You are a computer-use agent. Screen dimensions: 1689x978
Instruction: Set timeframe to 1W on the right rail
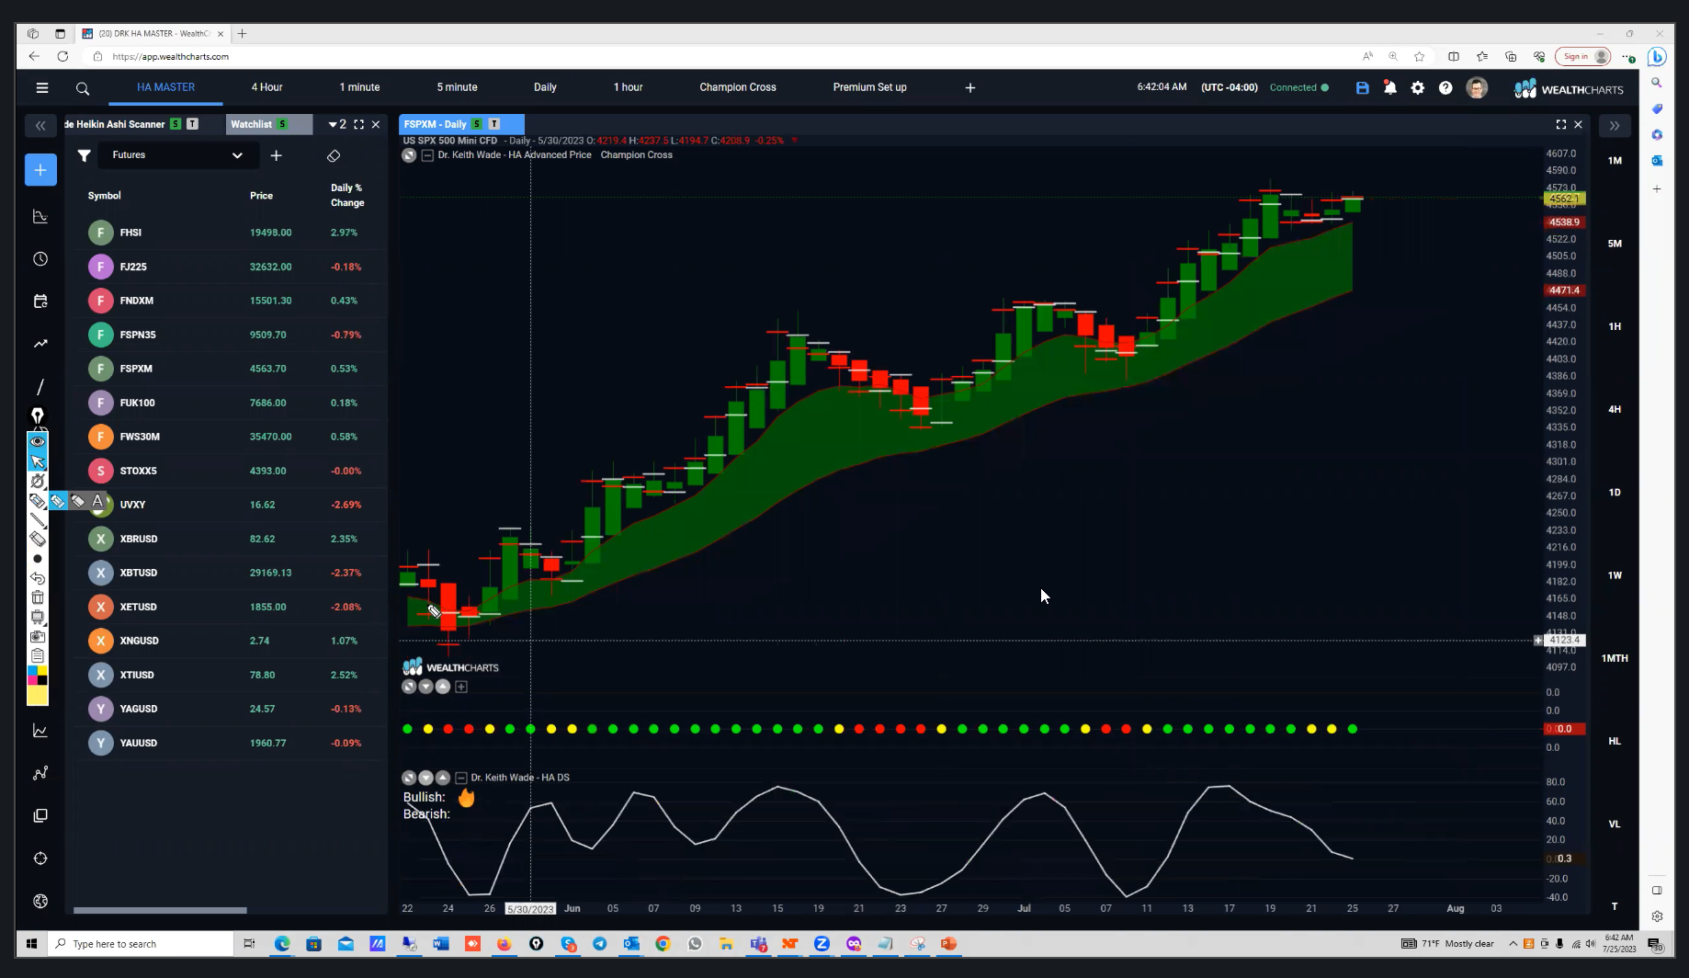click(1615, 575)
